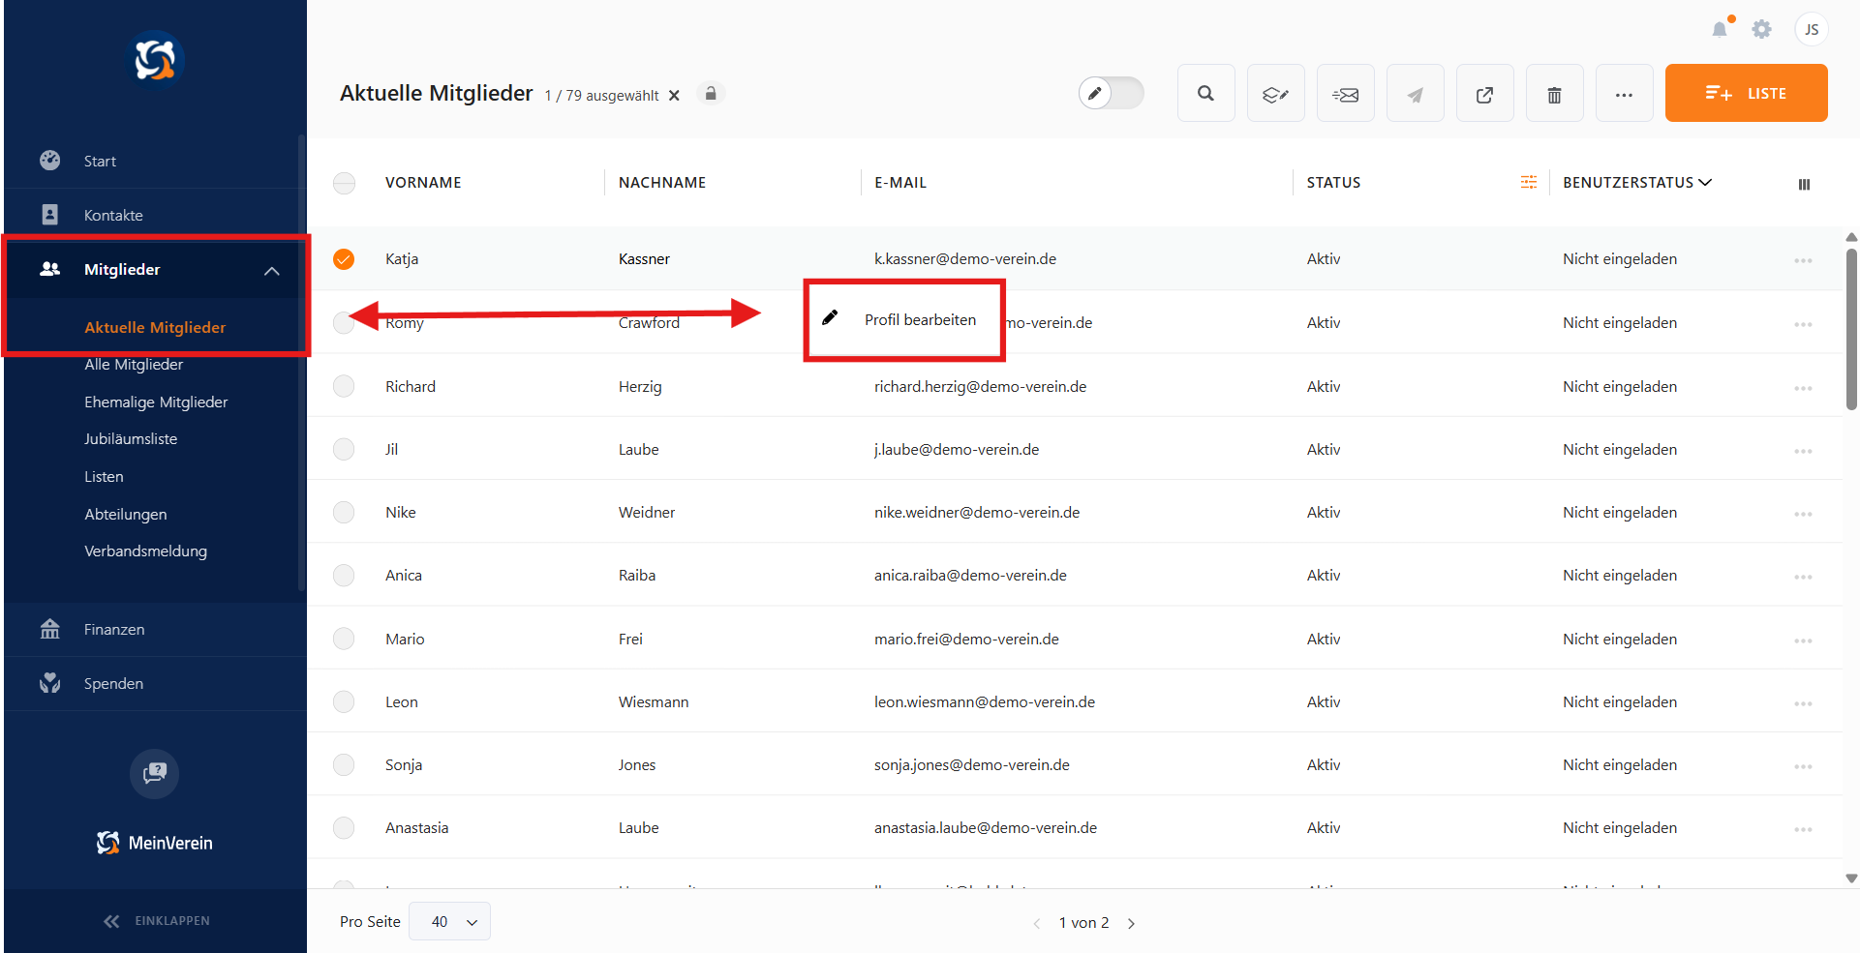The image size is (1860, 953).
Task: Click the orange status filter icon
Action: coord(1528,182)
